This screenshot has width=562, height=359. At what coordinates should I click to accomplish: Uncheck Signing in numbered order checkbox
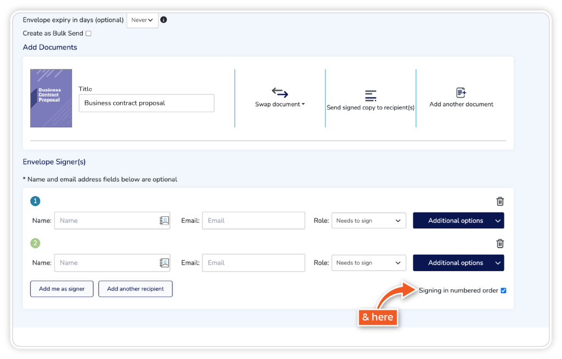[x=503, y=290]
